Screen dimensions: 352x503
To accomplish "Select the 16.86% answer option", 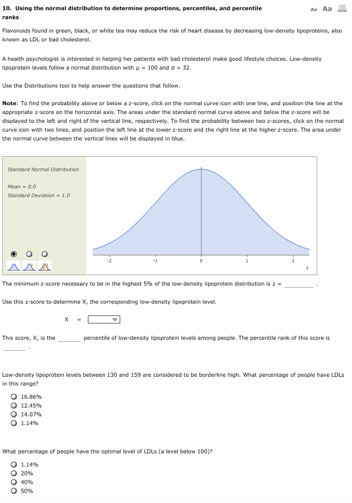I will 14,396.
